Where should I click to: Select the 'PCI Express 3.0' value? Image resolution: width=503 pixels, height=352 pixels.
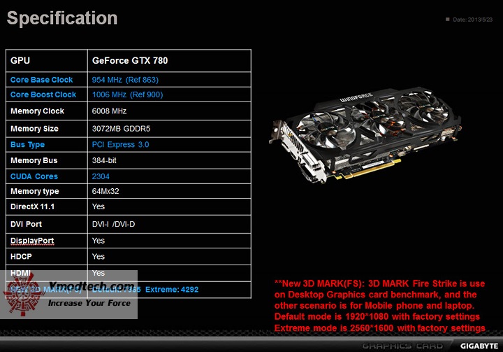pos(120,145)
